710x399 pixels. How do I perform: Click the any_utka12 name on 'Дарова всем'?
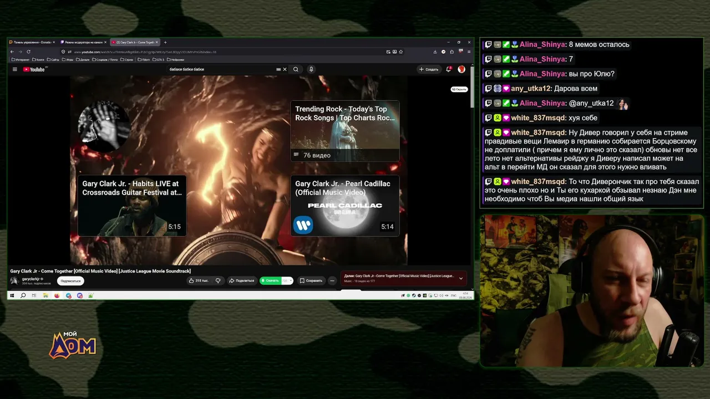(531, 89)
